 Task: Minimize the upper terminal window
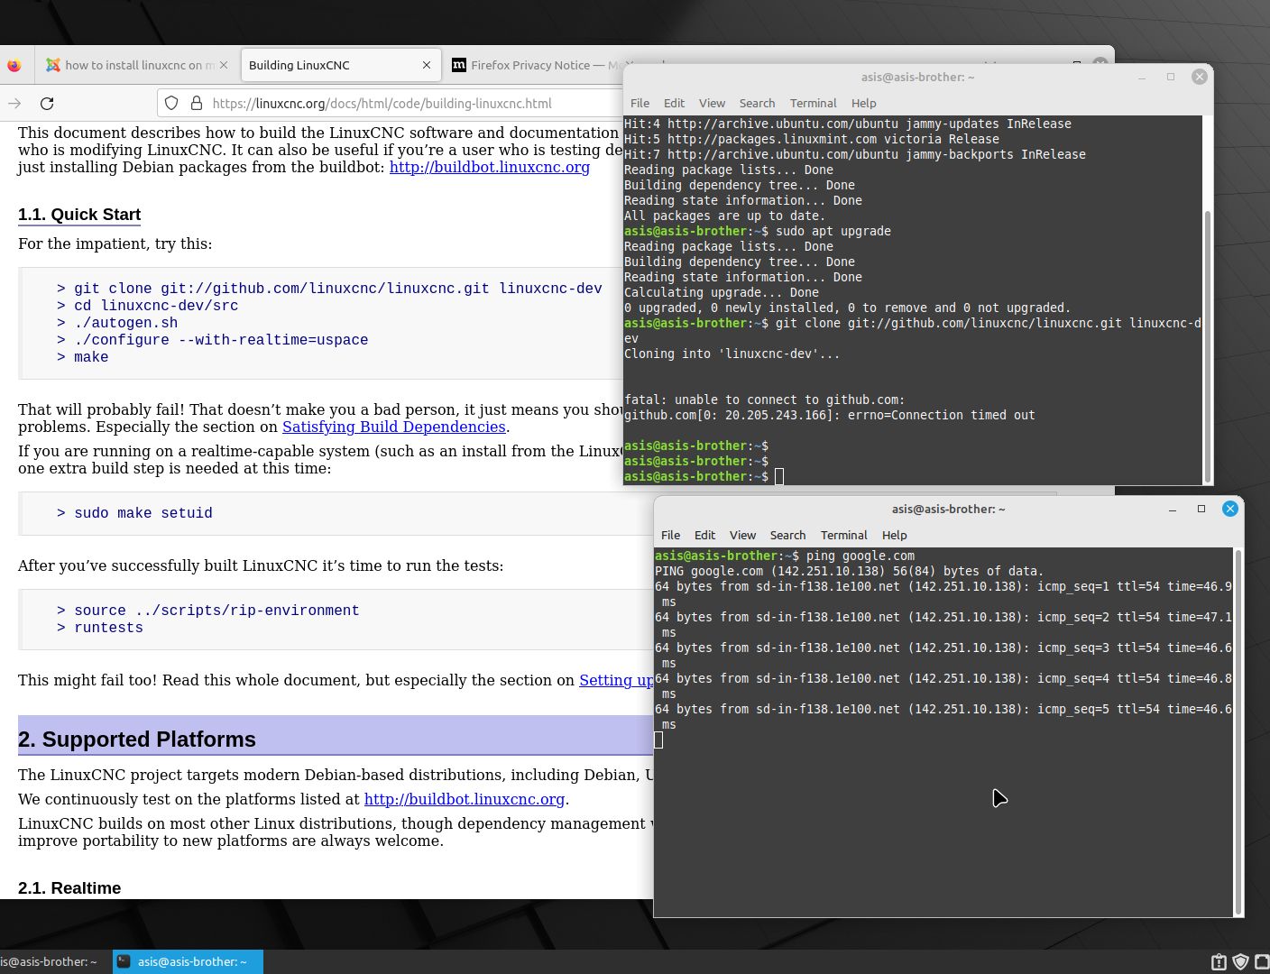coord(1142,78)
